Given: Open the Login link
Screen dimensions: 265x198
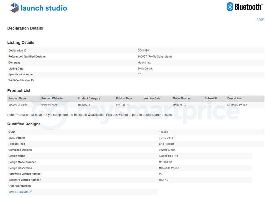Looking at the screenshot, I should tap(260, 19).
